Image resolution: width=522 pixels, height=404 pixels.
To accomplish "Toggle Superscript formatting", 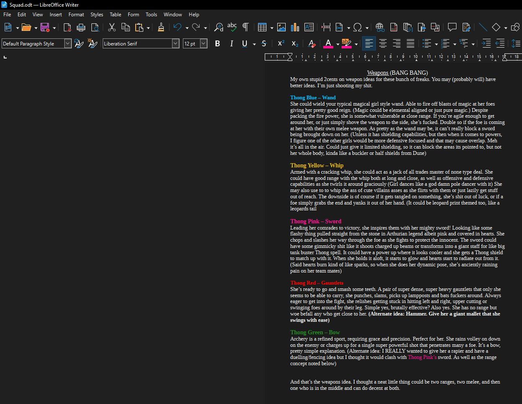I will [281, 43].
